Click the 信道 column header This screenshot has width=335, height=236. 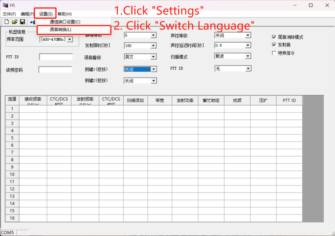12,100
